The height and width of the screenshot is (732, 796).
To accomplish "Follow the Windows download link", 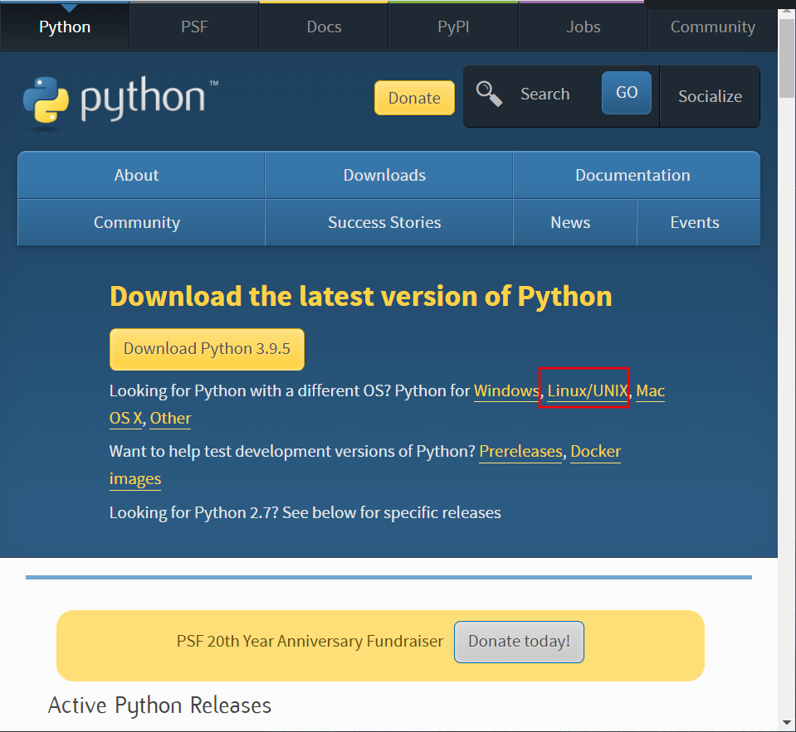I will point(506,390).
